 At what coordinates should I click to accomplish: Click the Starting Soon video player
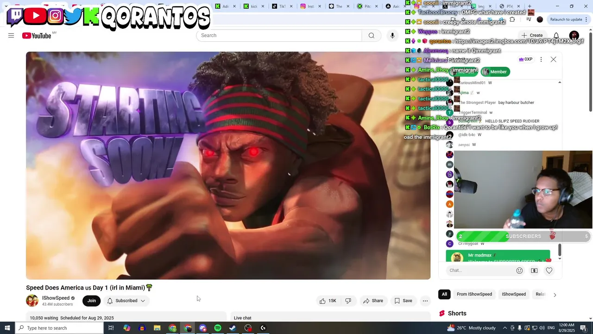228,166
